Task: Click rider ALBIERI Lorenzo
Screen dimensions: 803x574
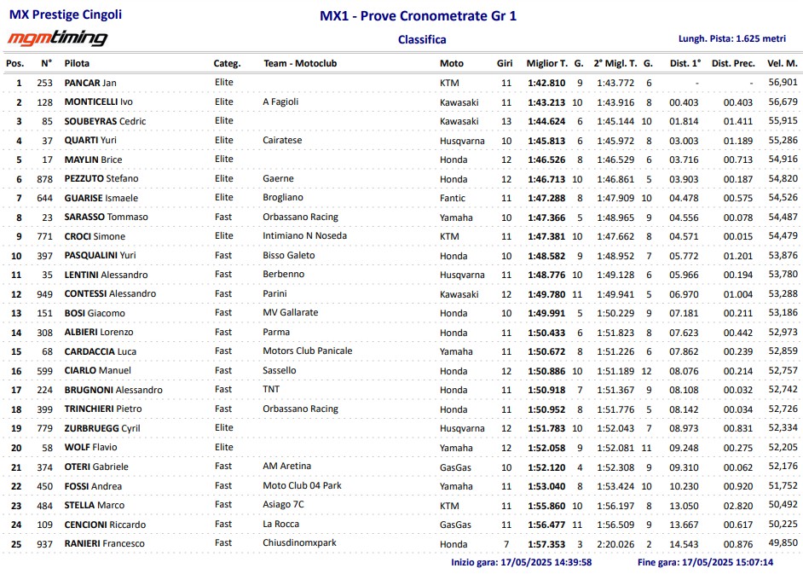Action: [99, 333]
